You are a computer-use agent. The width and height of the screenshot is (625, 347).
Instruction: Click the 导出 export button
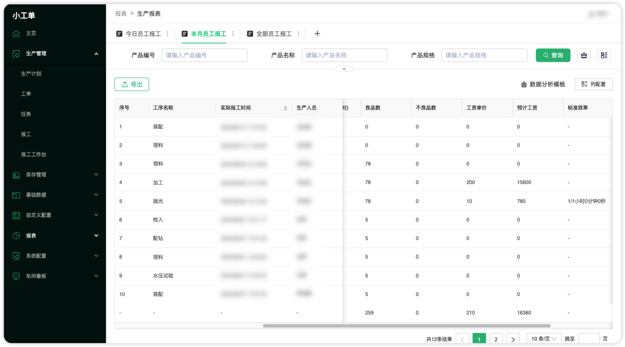click(x=132, y=84)
